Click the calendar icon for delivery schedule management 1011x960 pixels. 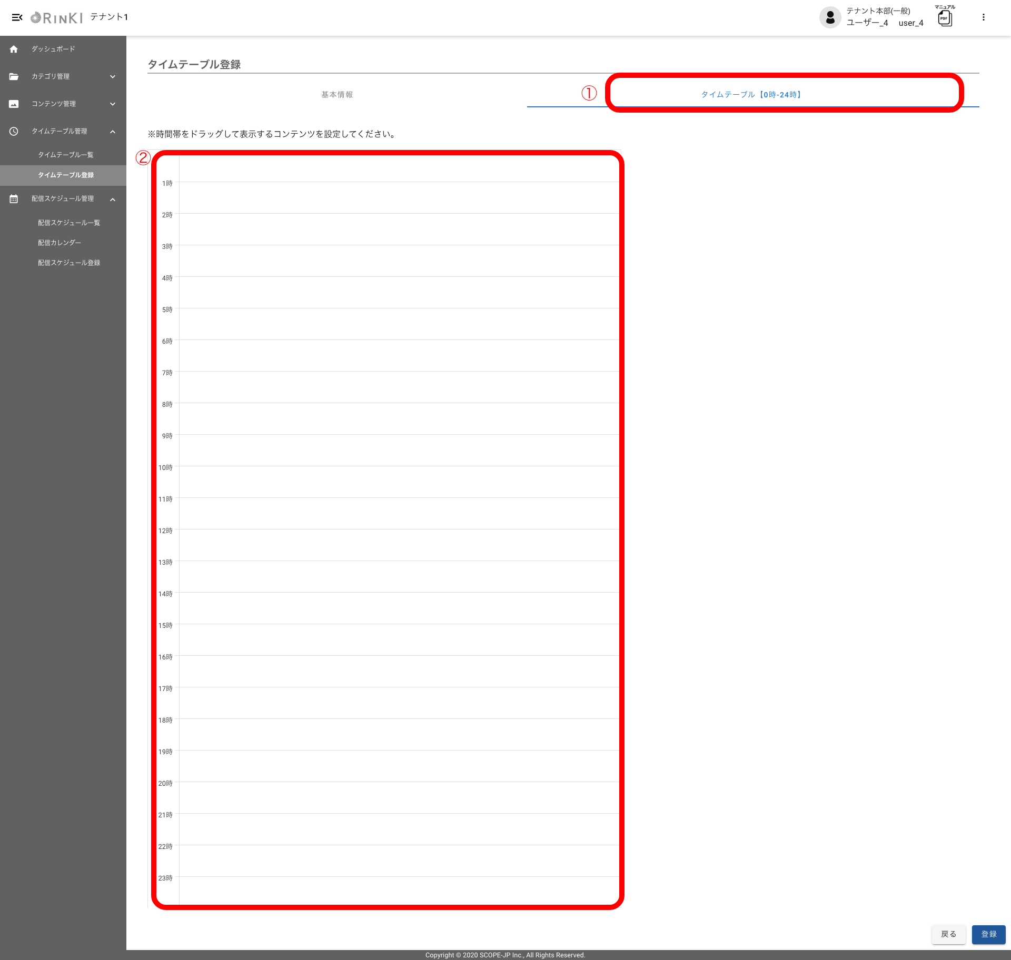coord(14,199)
